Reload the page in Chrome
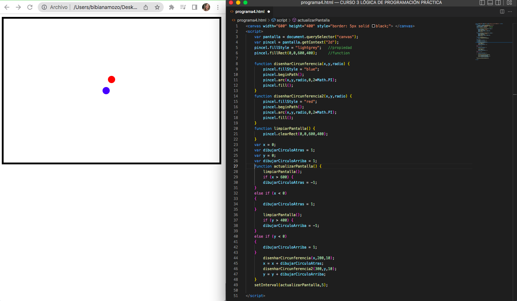The width and height of the screenshot is (517, 301). [30, 7]
